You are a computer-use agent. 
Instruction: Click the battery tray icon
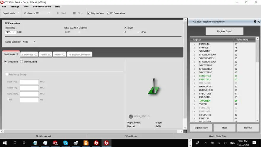click(x=212, y=143)
